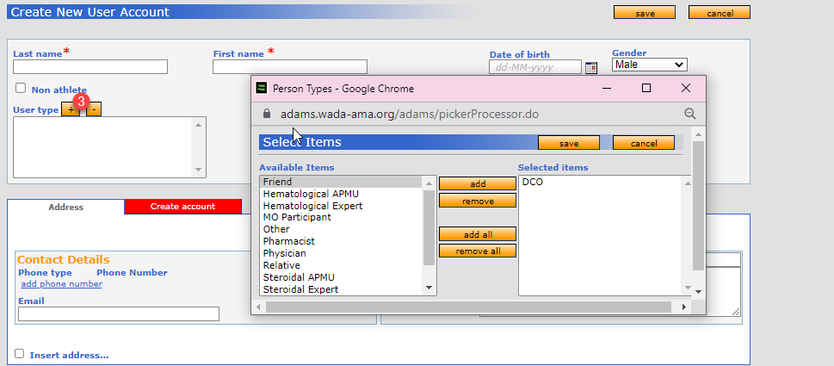Image resolution: width=834 pixels, height=366 pixels.
Task: Click Available Items scrollbar down arrow
Action: (x=429, y=288)
